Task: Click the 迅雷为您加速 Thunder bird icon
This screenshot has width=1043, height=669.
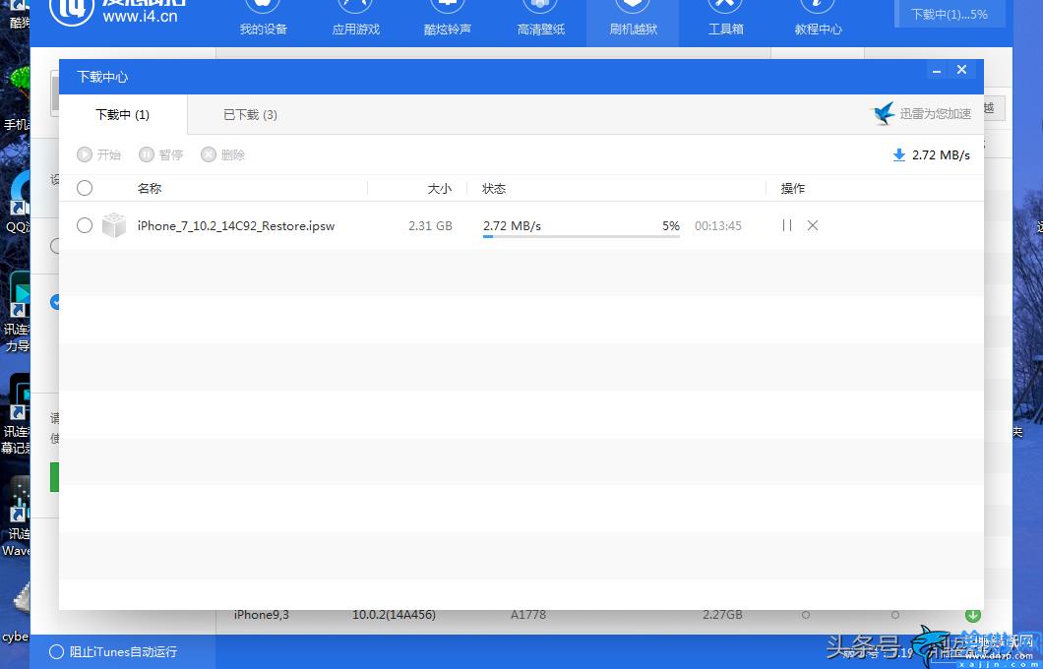Action: coord(883,114)
